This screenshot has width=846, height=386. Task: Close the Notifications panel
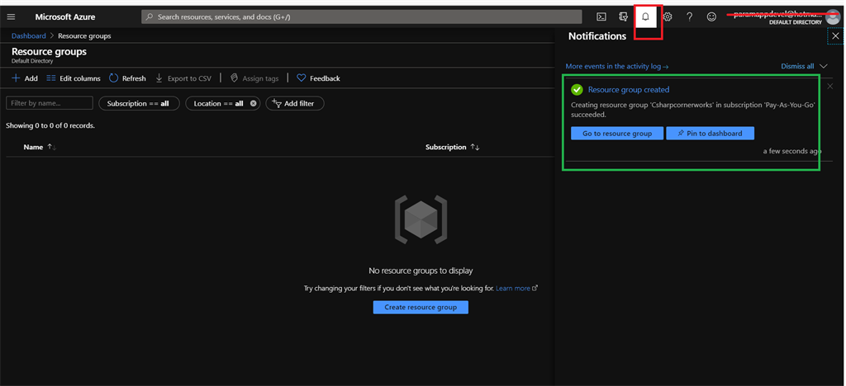[835, 36]
